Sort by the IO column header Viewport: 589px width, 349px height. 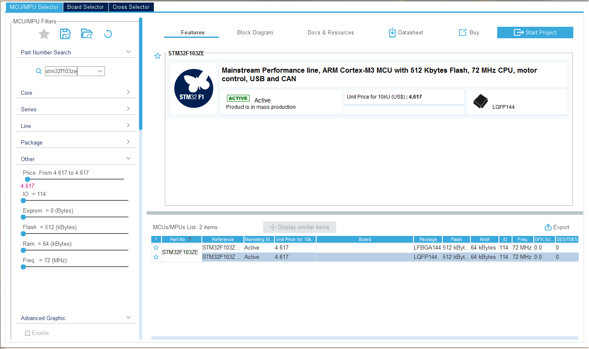pos(505,239)
